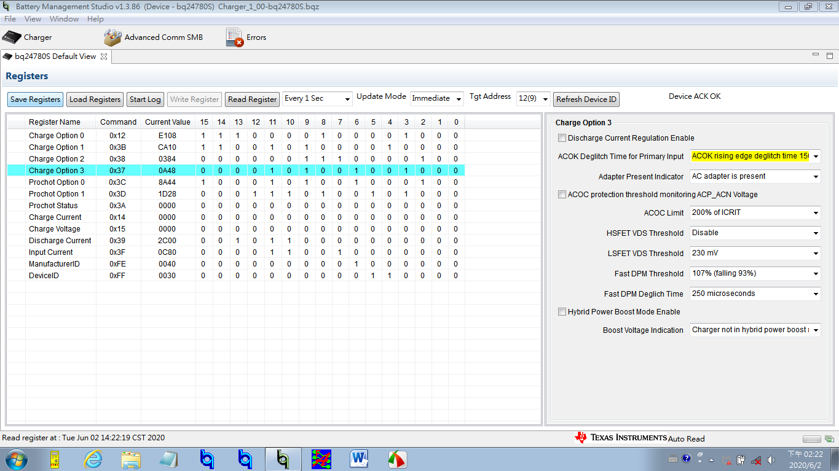Image resolution: width=839 pixels, height=471 pixels.
Task: Click the Save Registers button
Action: pyautogui.click(x=36, y=99)
